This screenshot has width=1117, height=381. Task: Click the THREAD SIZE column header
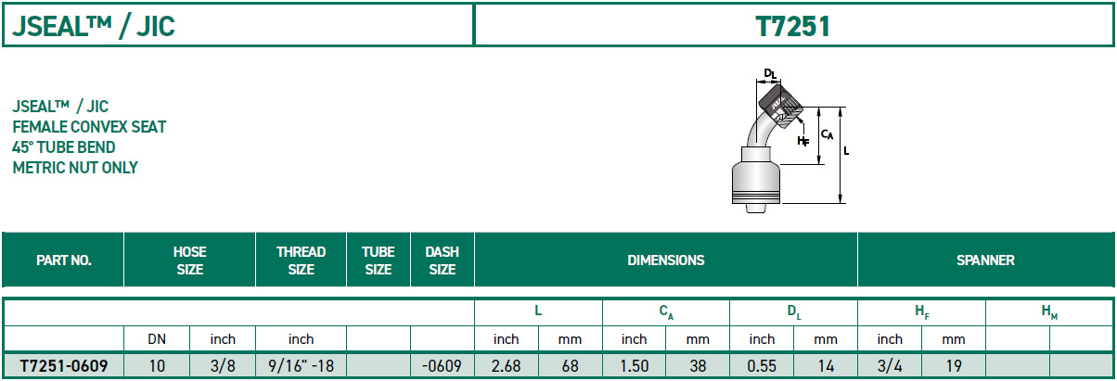coord(301,260)
